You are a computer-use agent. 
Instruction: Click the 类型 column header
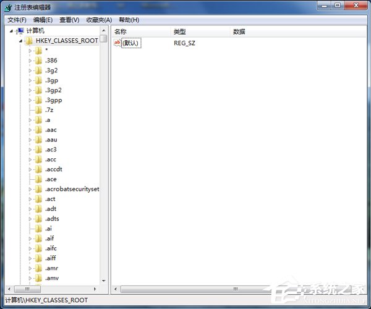click(x=200, y=32)
